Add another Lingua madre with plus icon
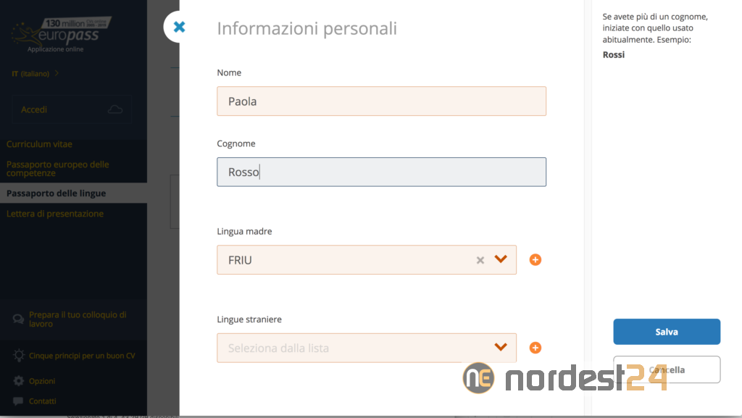Viewport: 742px width, 418px height. click(535, 260)
